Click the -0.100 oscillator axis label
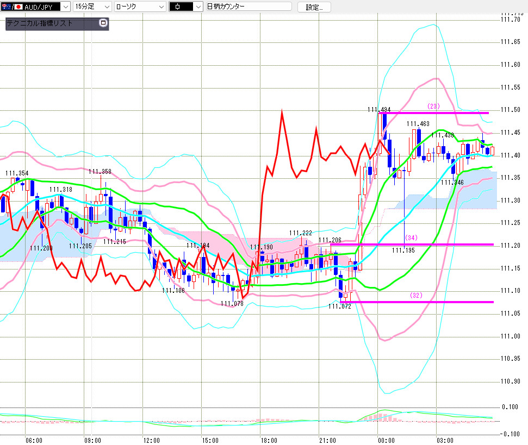 510,434
